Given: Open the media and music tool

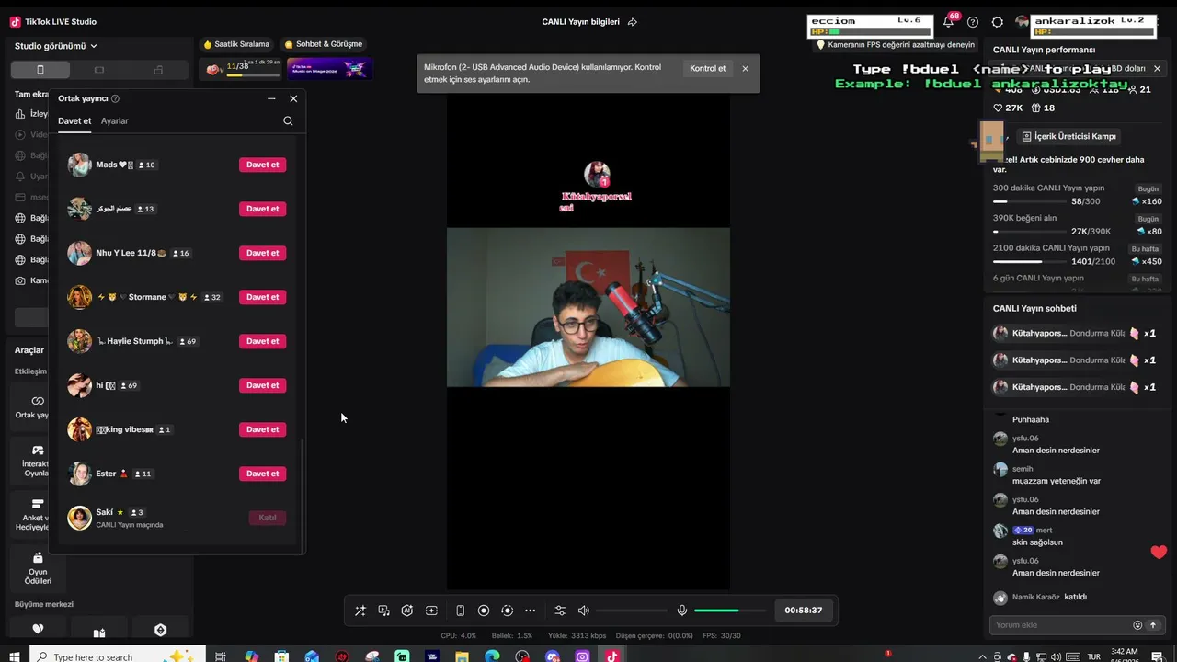Looking at the screenshot, I should click(384, 611).
